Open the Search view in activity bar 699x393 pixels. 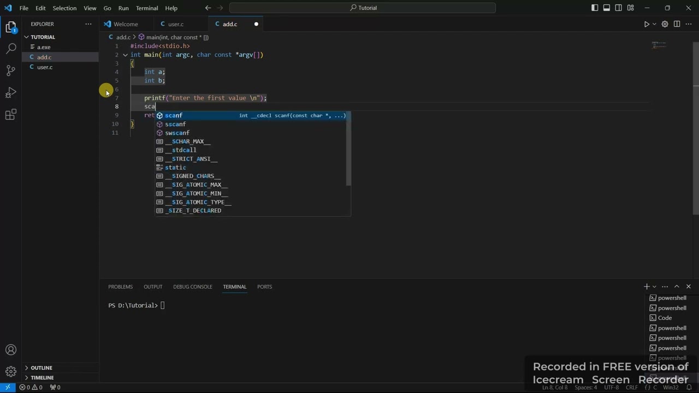point(11,49)
